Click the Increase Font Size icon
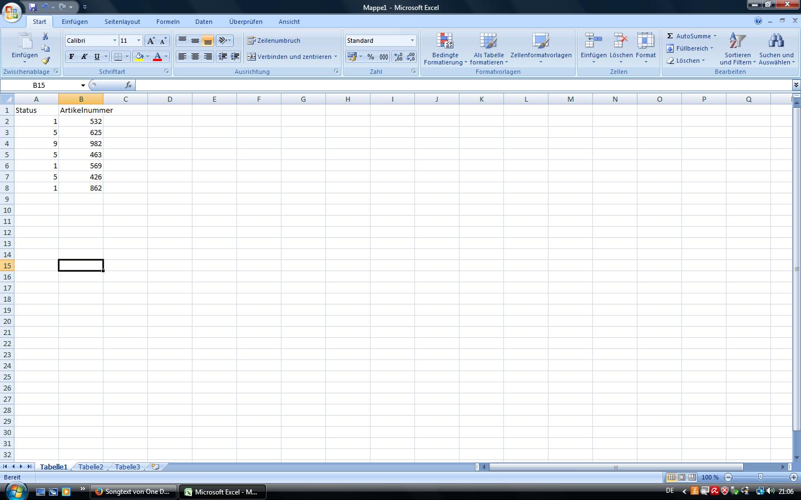This screenshot has height=500, width=801. [151, 41]
